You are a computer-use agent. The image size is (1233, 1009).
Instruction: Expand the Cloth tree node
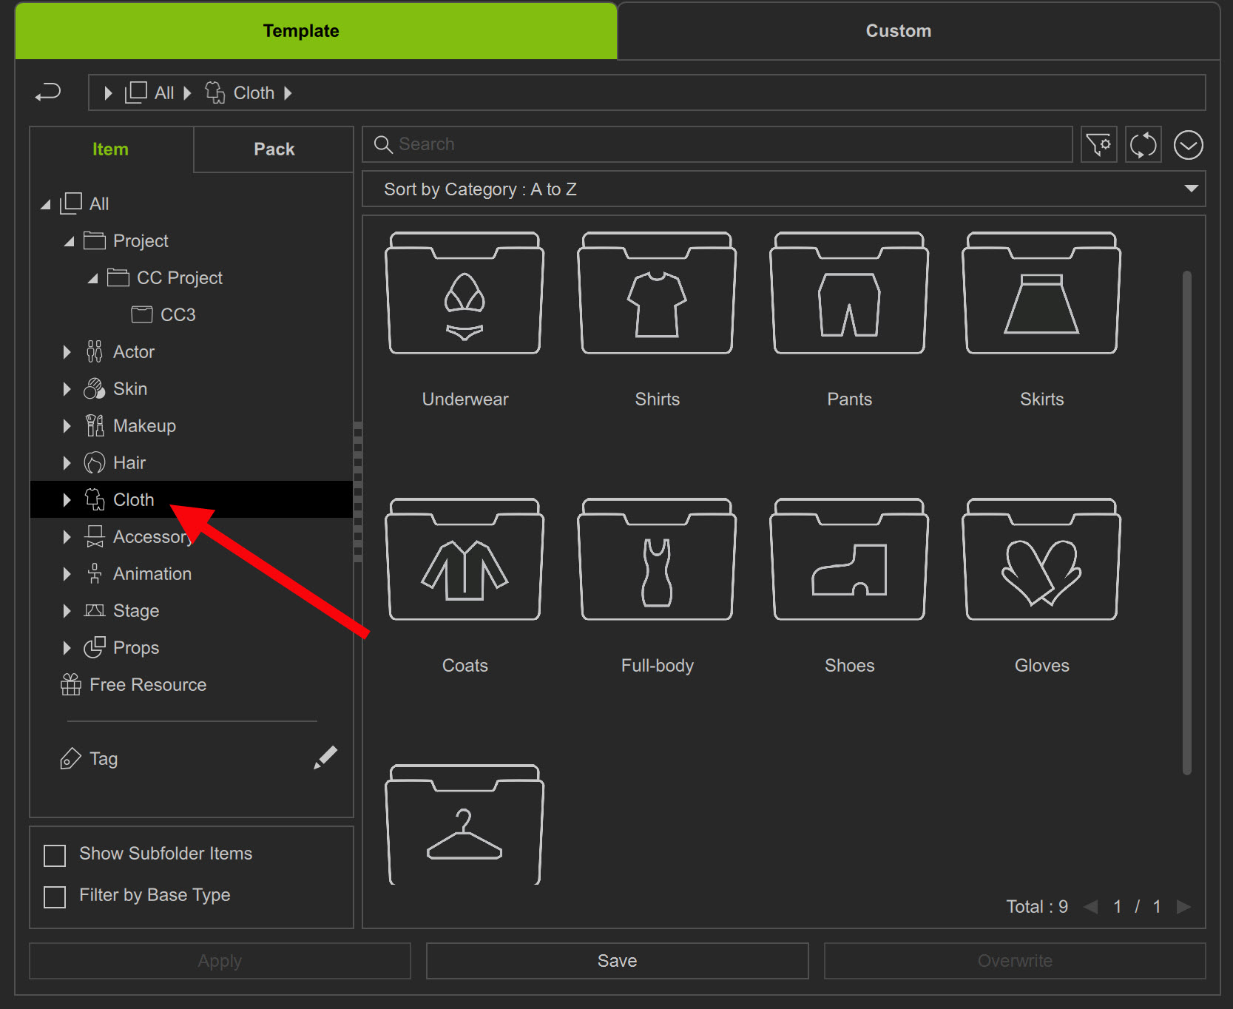(67, 500)
